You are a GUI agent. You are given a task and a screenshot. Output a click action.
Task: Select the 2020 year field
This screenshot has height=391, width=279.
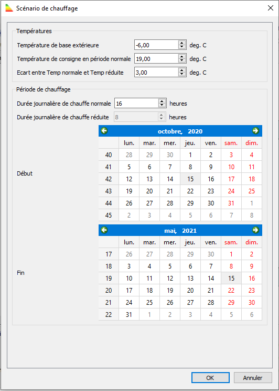(195, 131)
